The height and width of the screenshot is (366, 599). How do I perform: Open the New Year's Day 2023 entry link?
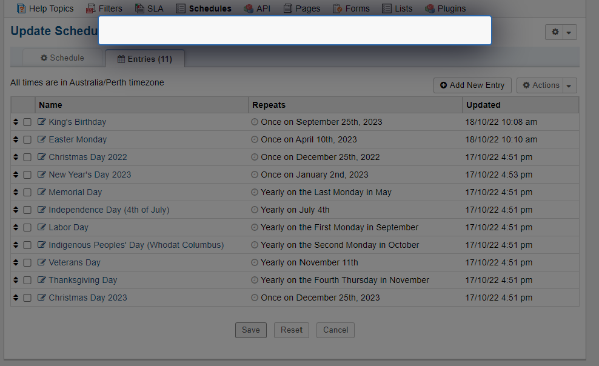(x=90, y=175)
